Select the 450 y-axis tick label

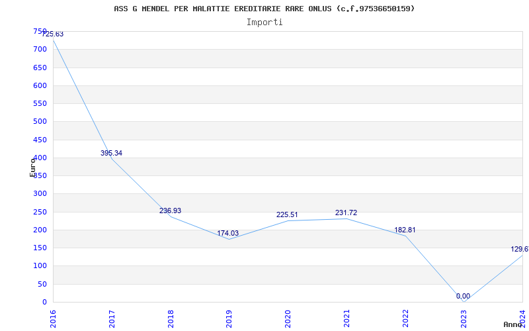[x=40, y=140]
